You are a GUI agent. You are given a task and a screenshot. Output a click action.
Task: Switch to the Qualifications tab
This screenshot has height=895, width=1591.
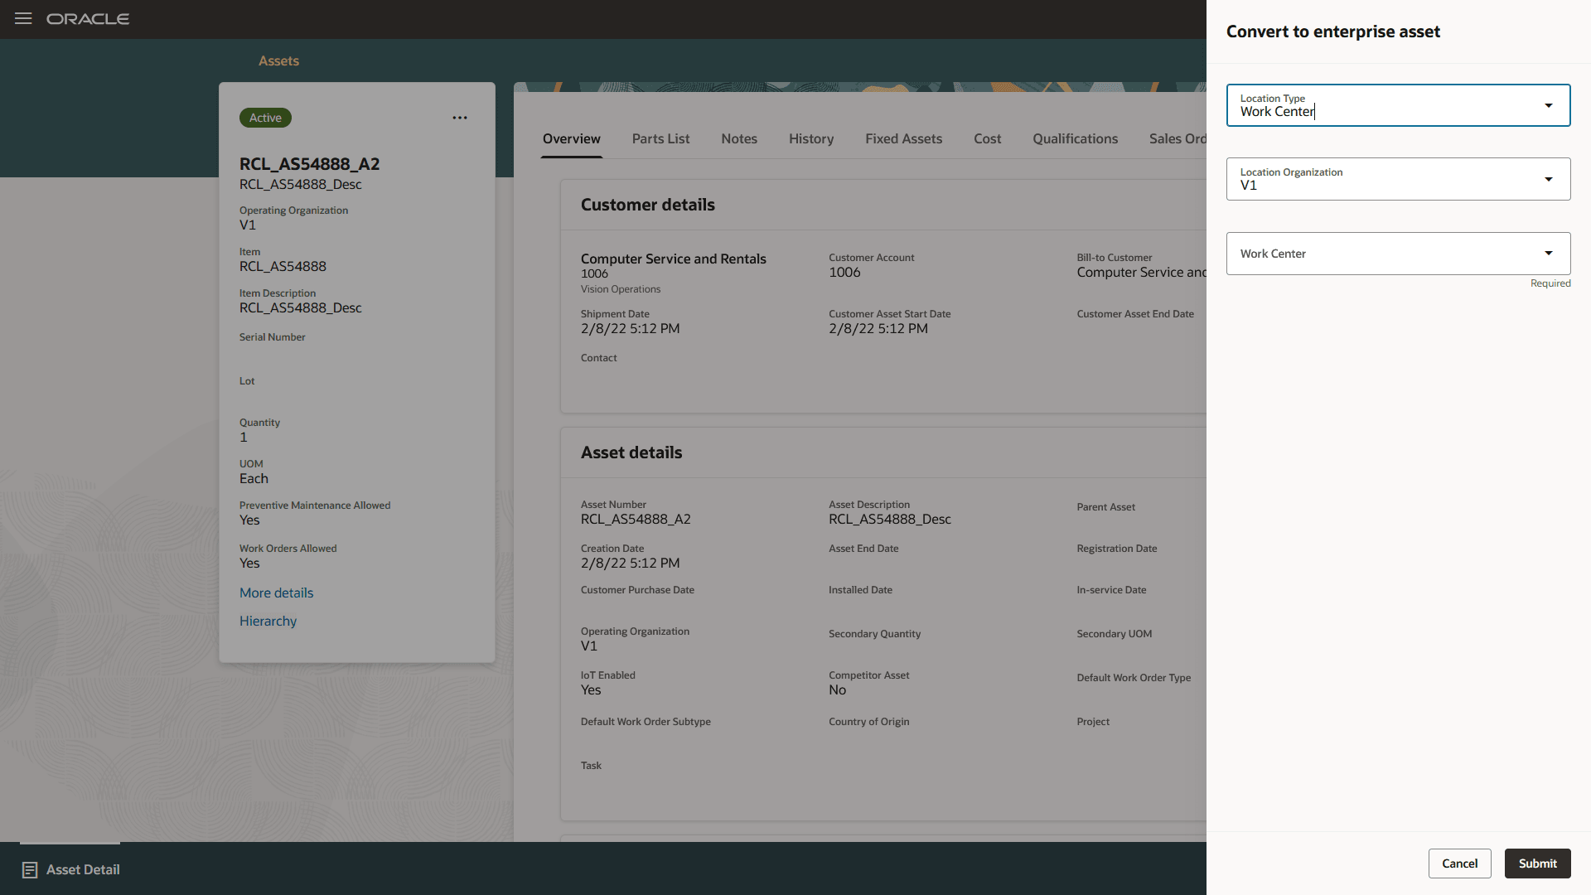pyautogui.click(x=1075, y=138)
